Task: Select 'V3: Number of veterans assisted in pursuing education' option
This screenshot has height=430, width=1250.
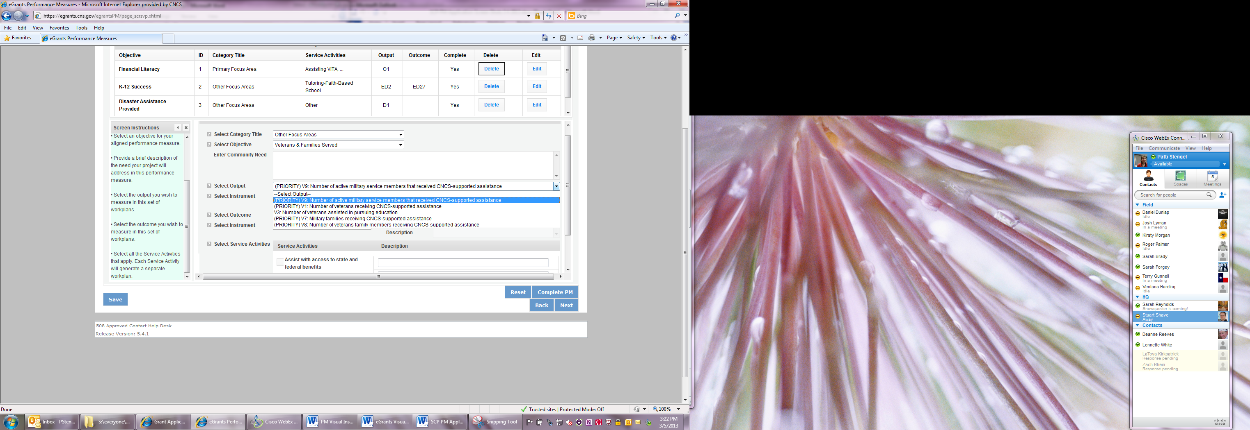Action: pos(417,213)
